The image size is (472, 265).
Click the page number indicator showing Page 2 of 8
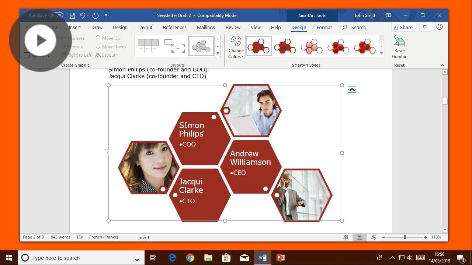tap(33, 237)
